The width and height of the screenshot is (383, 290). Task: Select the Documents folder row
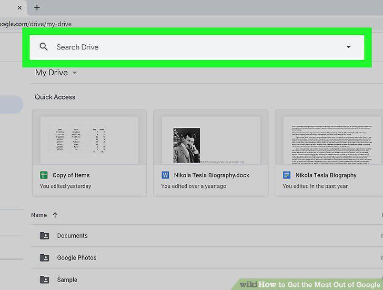tap(207, 236)
